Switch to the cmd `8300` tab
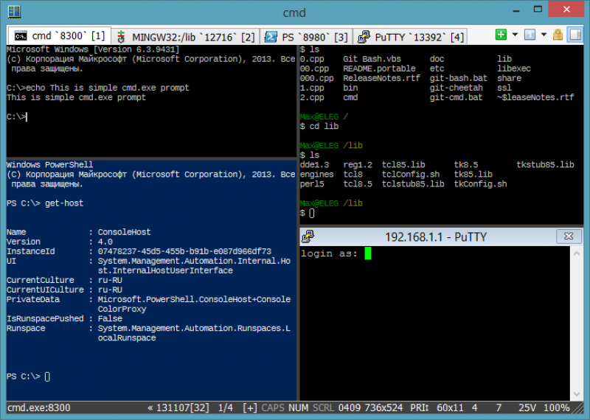 click(x=60, y=35)
